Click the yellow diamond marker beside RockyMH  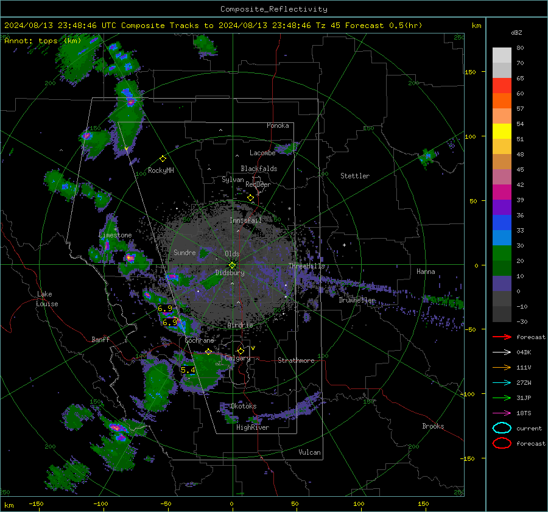pos(163,159)
